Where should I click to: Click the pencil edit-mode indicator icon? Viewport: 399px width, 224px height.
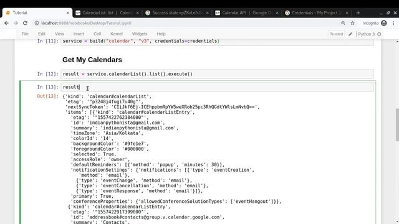tap(350, 34)
